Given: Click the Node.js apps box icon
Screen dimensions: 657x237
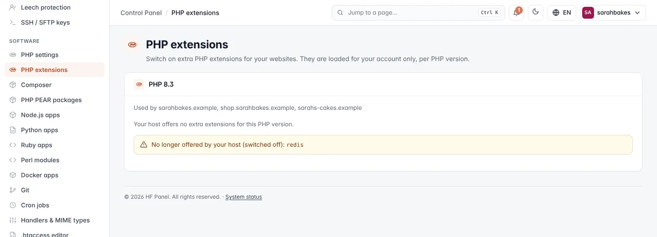Looking at the screenshot, I should click(x=13, y=115).
